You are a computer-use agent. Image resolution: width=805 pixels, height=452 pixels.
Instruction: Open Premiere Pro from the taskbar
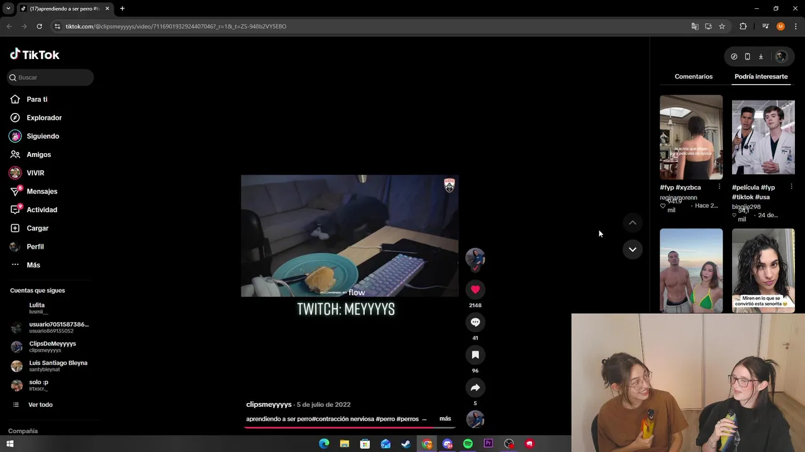coord(488,444)
